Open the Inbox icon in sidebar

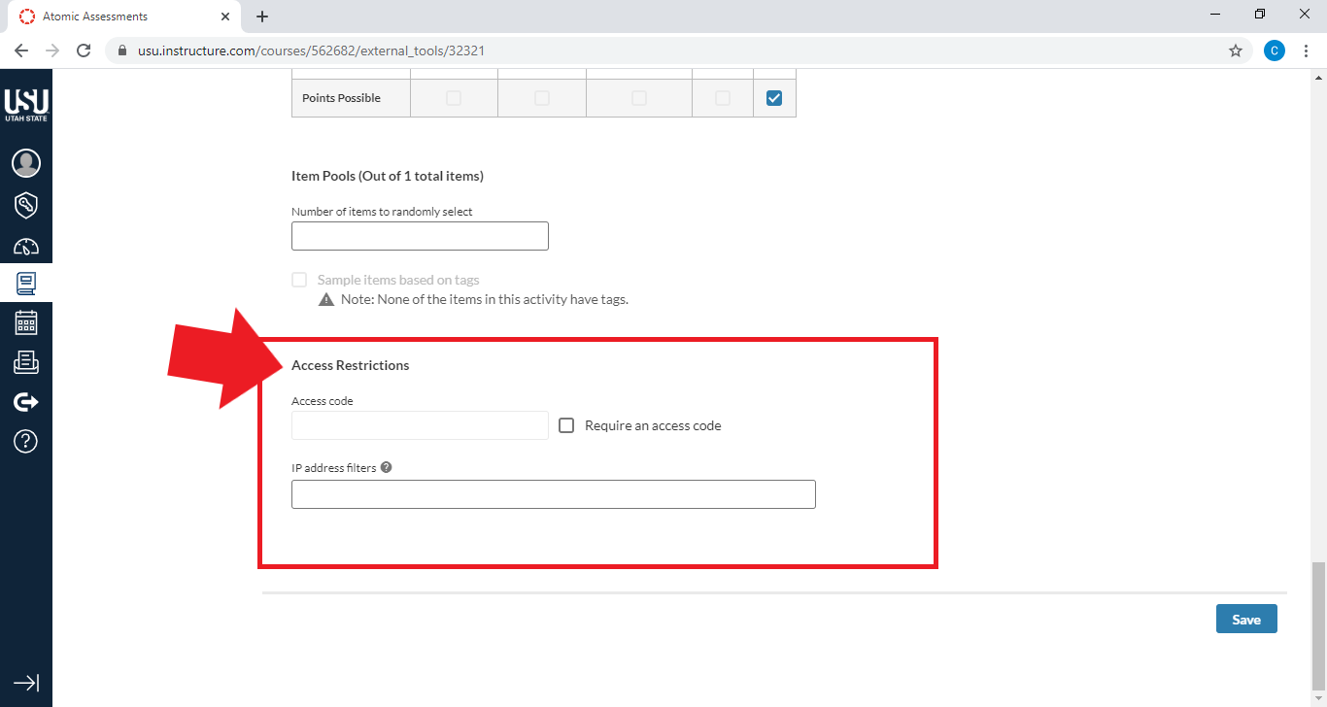(26, 362)
